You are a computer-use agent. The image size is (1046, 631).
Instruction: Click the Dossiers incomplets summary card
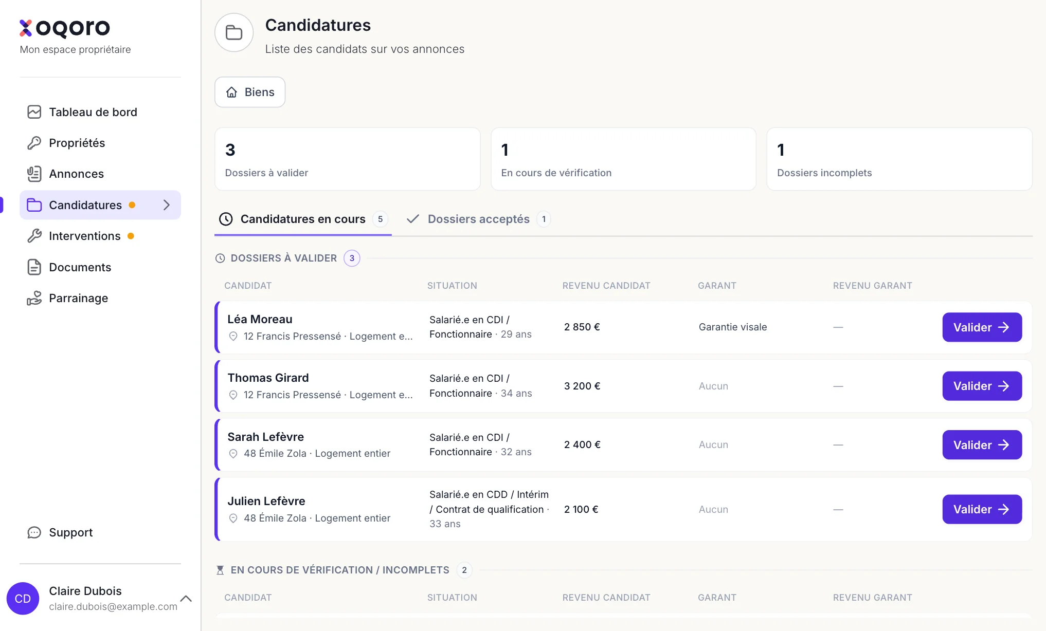coord(899,159)
